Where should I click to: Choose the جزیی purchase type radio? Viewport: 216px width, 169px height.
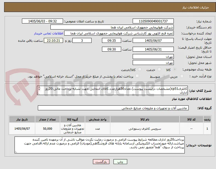[182, 76]
